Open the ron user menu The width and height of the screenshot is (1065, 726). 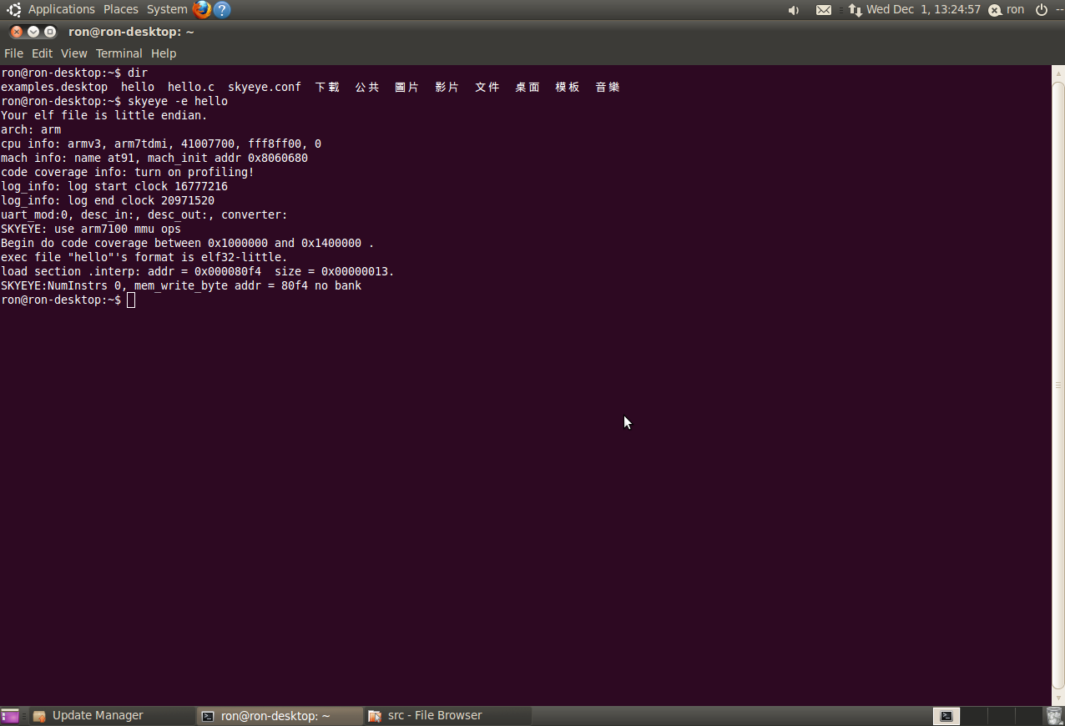coord(1015,9)
